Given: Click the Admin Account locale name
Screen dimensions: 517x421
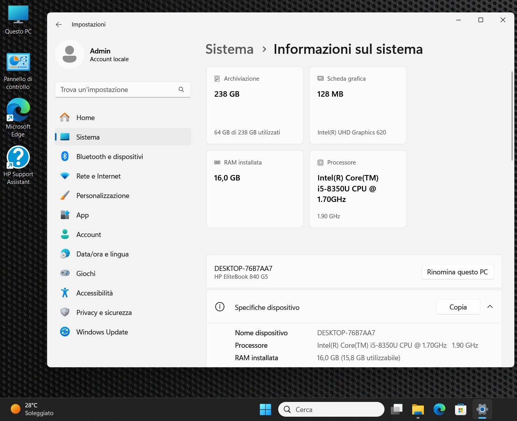Looking at the screenshot, I should pyautogui.click(x=109, y=55).
